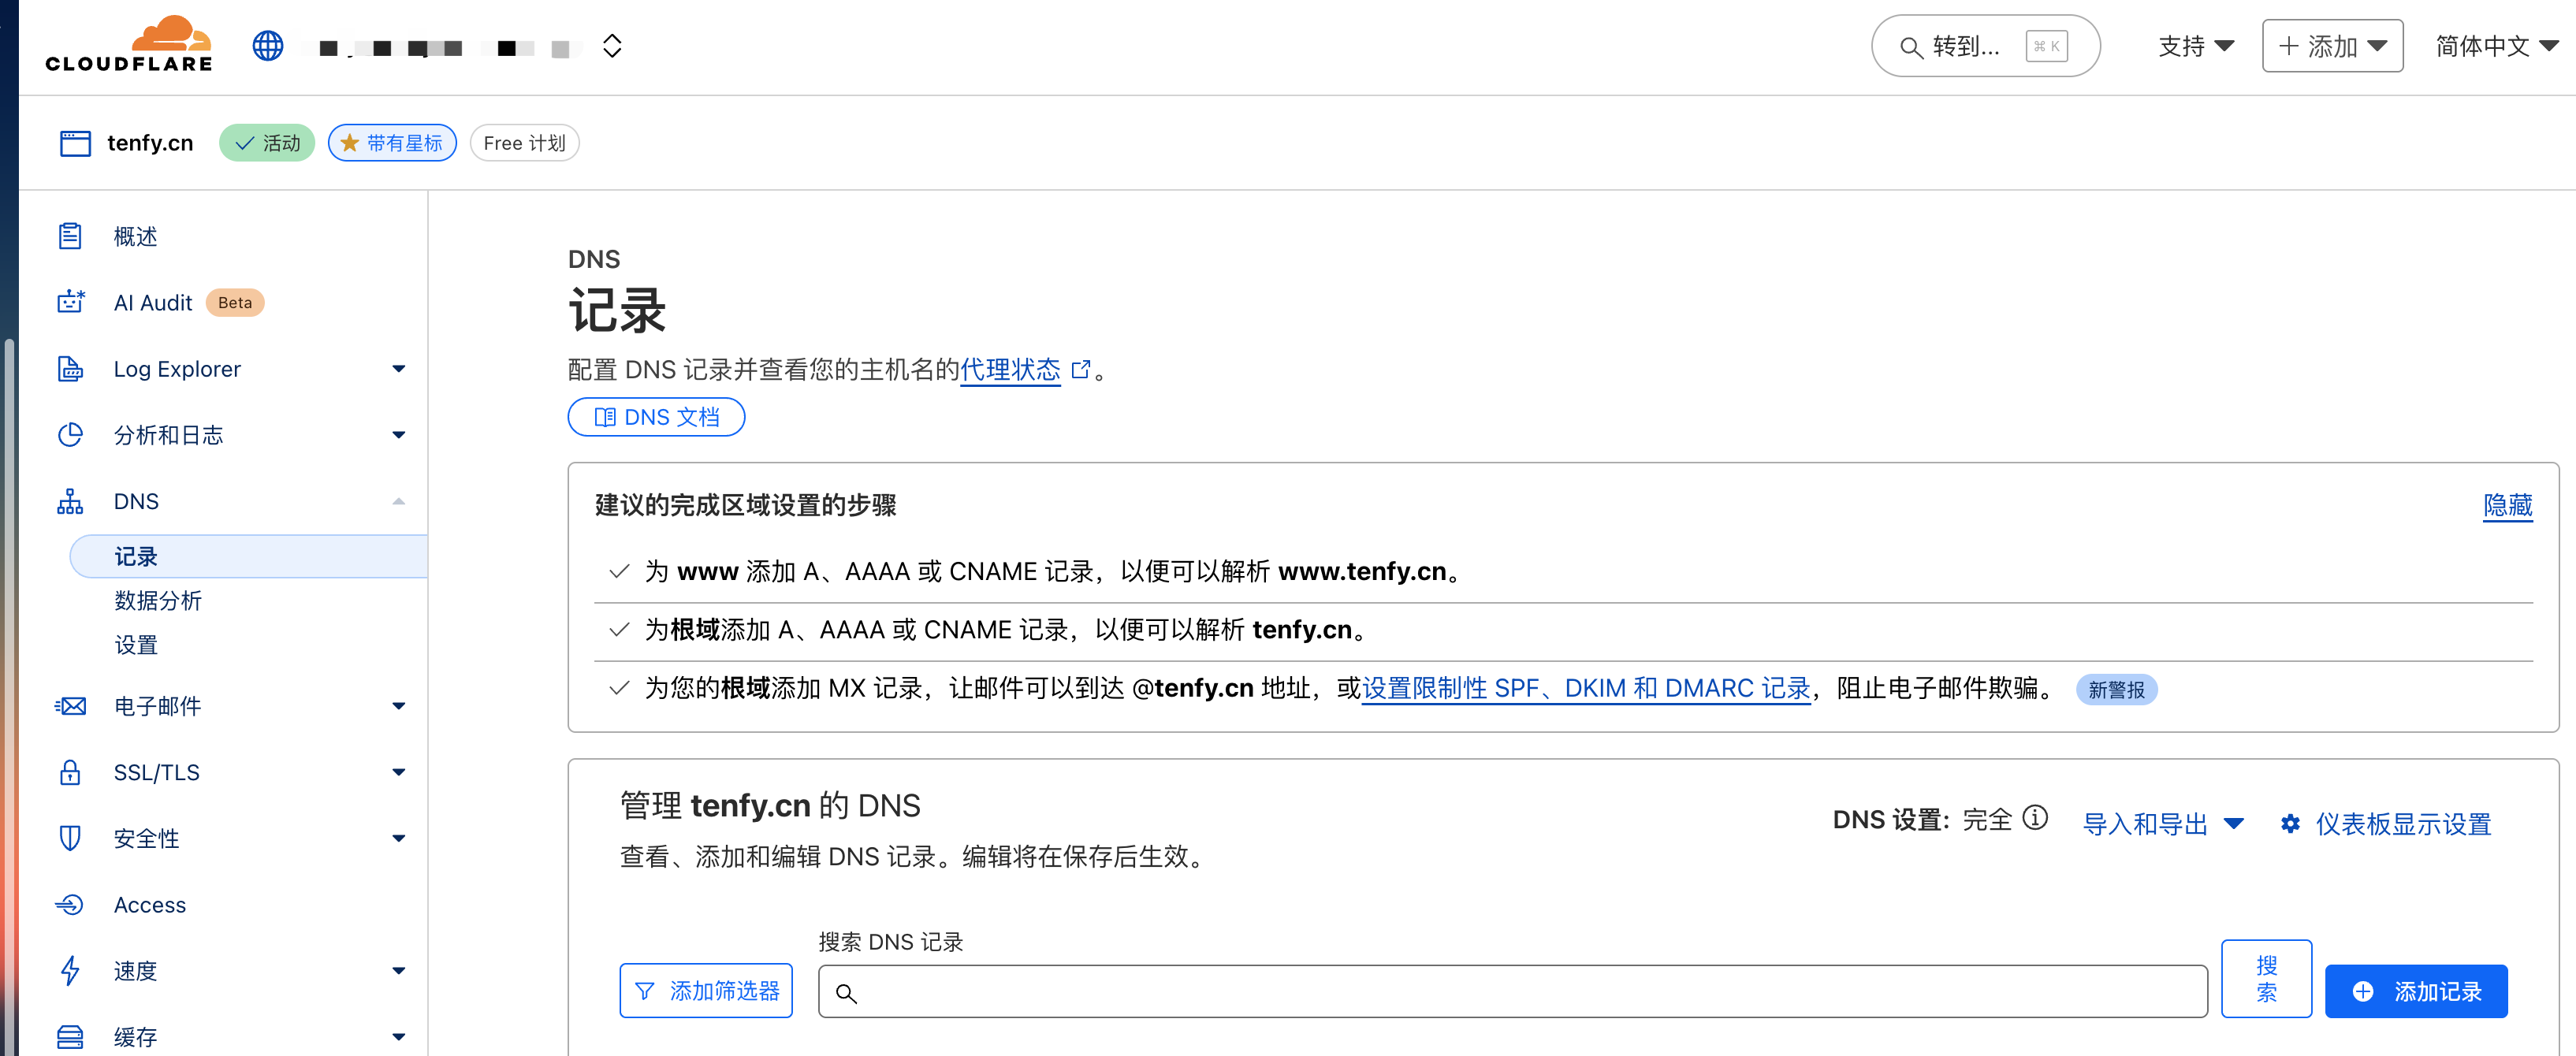Click the checkmark beside the MX record step

[x=619, y=687]
